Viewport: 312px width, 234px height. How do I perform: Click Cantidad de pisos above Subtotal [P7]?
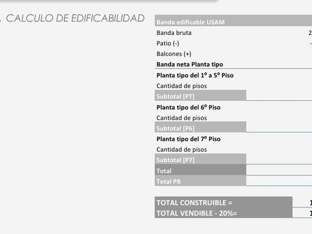click(x=182, y=149)
